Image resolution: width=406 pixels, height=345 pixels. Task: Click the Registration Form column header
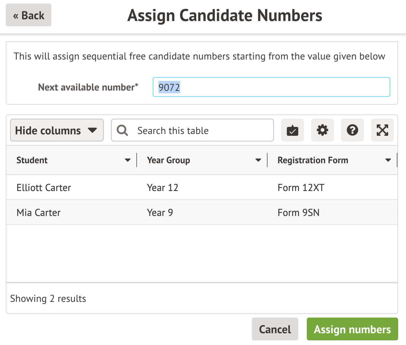(313, 160)
